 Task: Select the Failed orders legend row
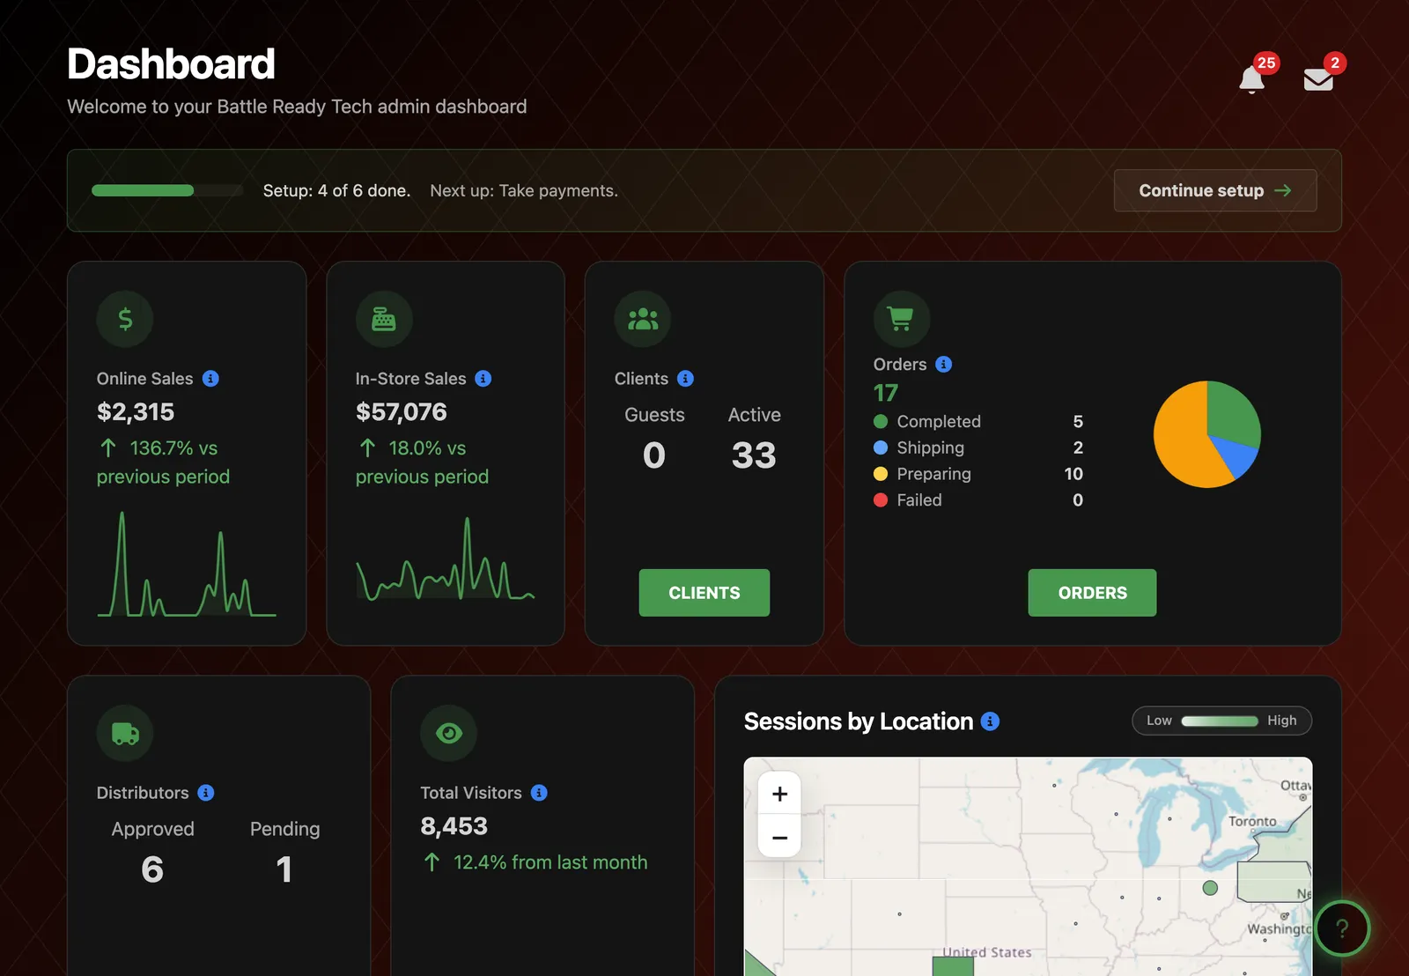click(x=978, y=500)
